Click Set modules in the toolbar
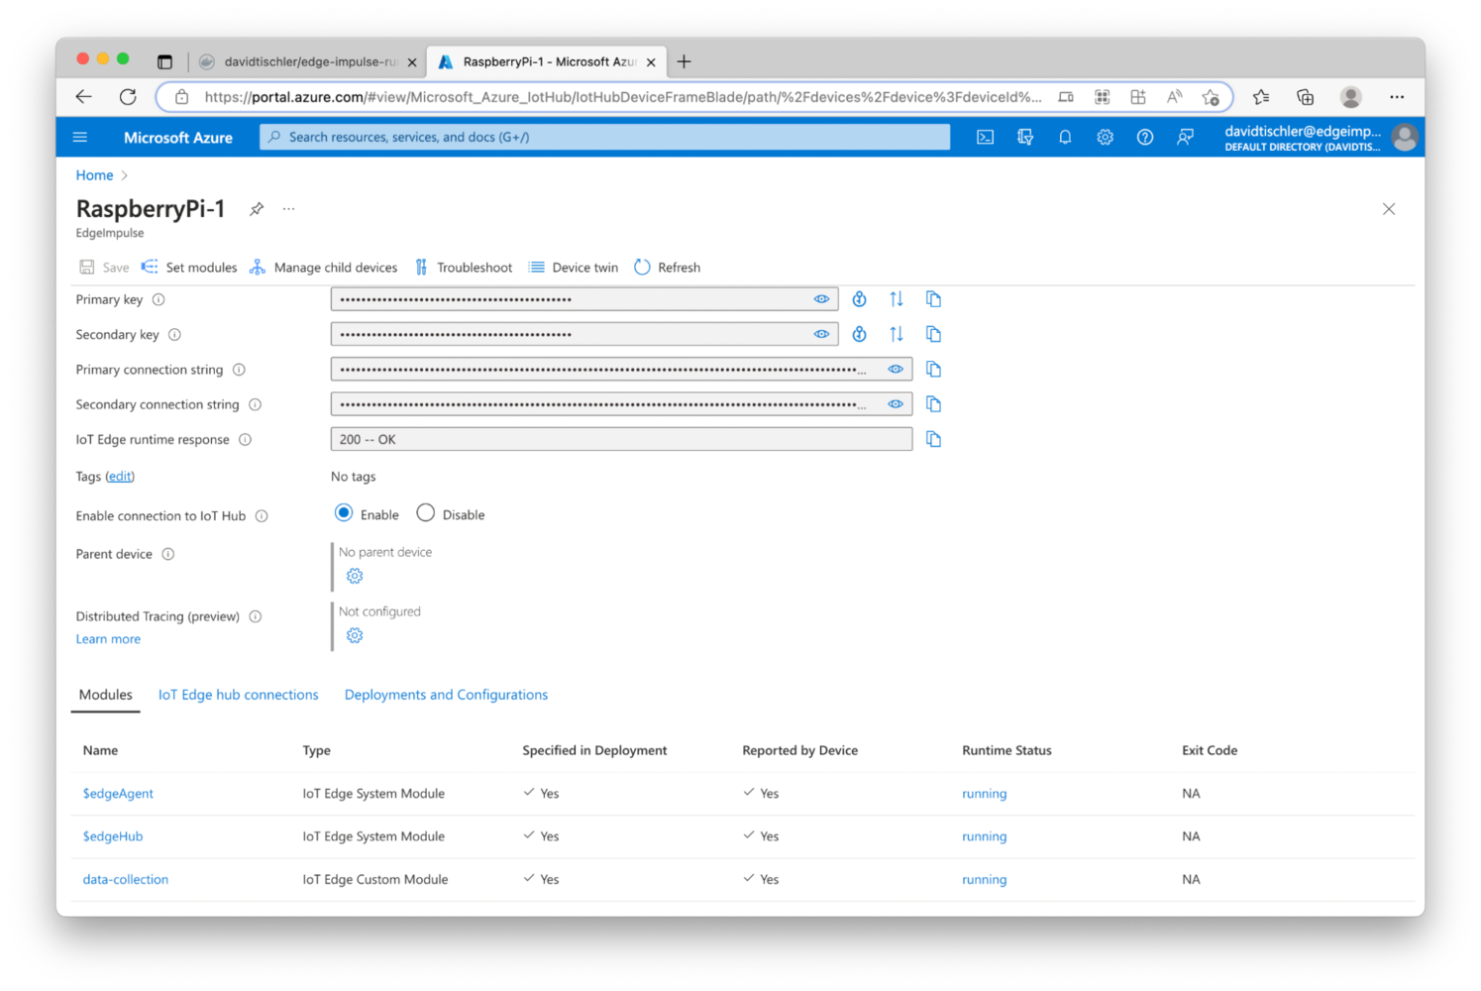This screenshot has width=1481, height=991. (x=189, y=268)
